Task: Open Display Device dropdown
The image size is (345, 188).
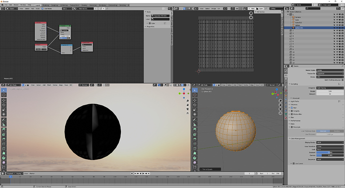Action: (330, 142)
